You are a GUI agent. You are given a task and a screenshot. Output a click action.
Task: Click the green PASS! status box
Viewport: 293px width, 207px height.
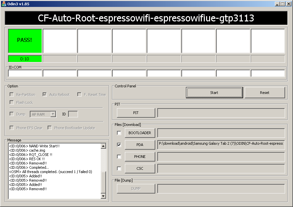[x=25, y=41]
